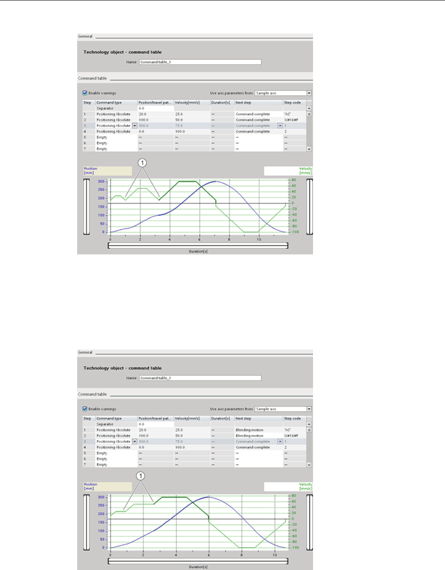Open Use axis parameters dropdown in Blending motion panel

click(309, 409)
